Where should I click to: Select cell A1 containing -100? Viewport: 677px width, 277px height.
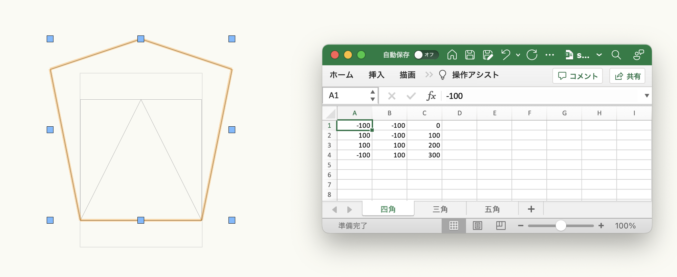354,125
